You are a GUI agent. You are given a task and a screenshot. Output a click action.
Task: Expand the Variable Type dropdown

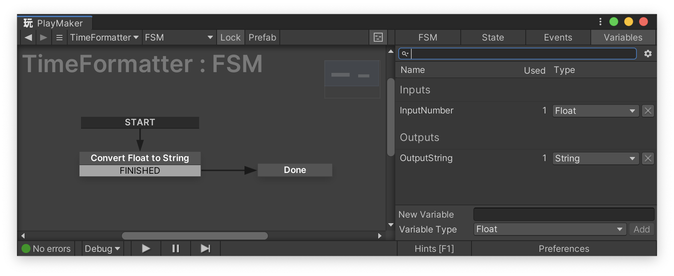tap(550, 229)
